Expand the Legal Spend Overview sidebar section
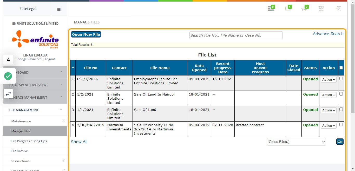355x171 pixels. [x=35, y=85]
